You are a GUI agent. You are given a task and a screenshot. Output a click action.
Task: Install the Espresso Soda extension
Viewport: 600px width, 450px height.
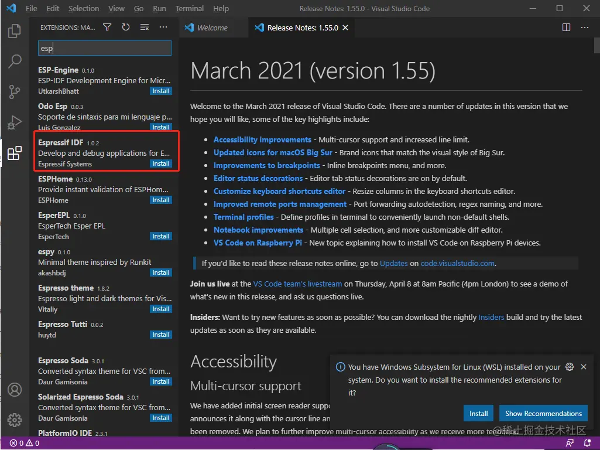(161, 382)
